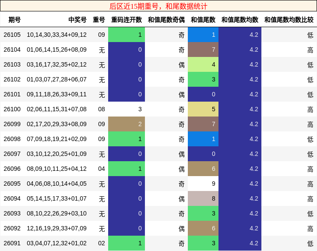This screenshot has width=317, height=251.
Task: Click winning numbers 02,17,20,29,33+08,09
Action: click(56, 124)
